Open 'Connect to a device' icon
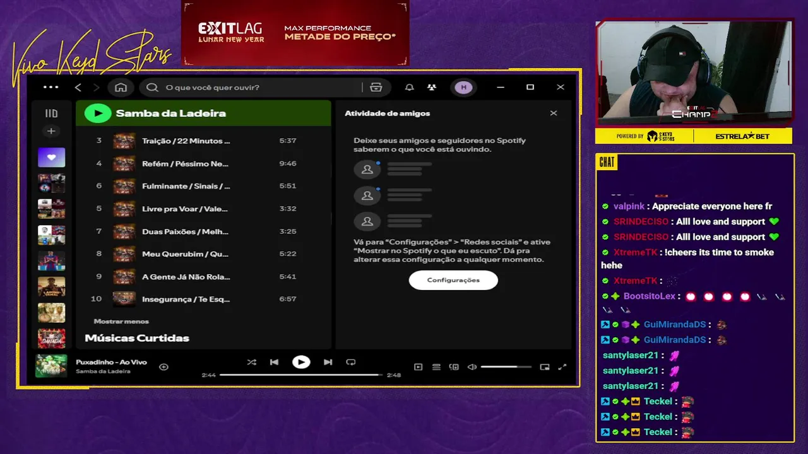Screen dimensions: 808x454 454,367
